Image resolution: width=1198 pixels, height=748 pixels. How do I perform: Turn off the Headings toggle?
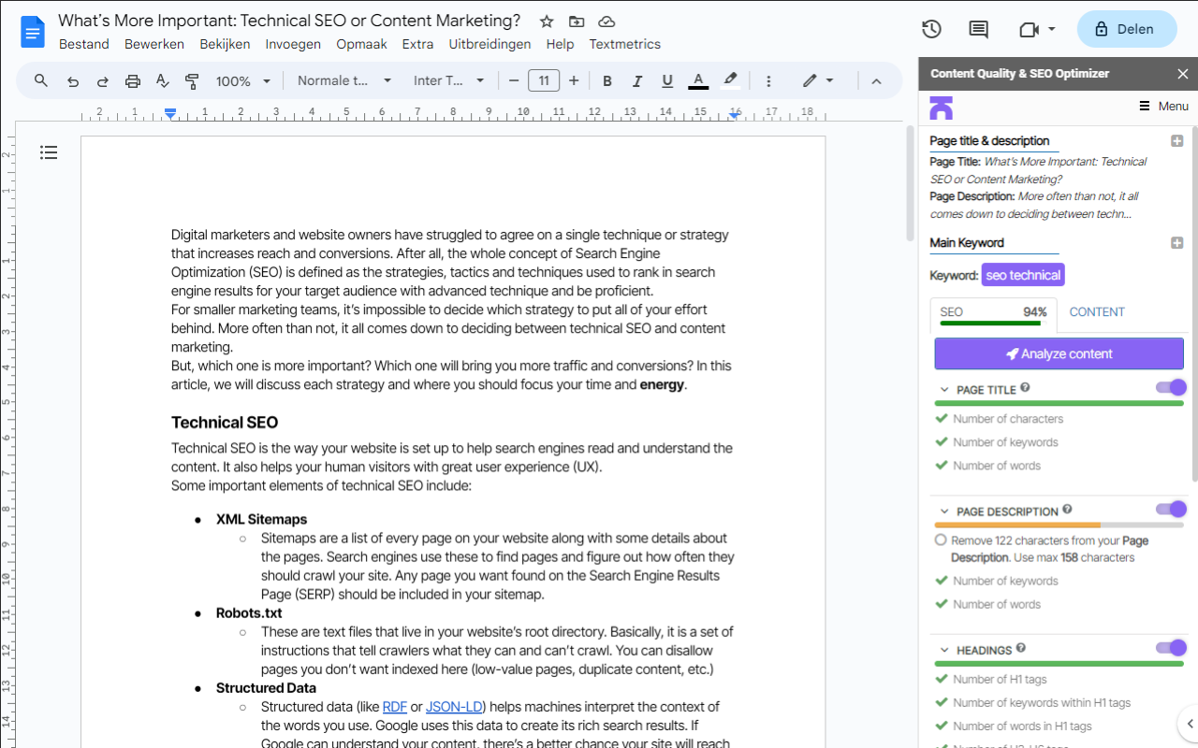coord(1171,648)
